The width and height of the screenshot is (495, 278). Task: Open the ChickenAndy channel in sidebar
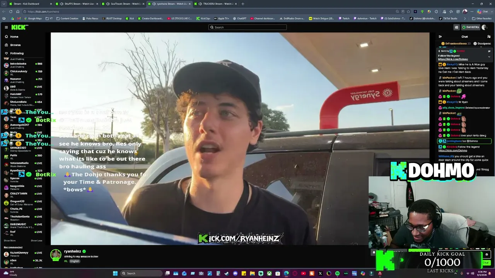(23, 73)
